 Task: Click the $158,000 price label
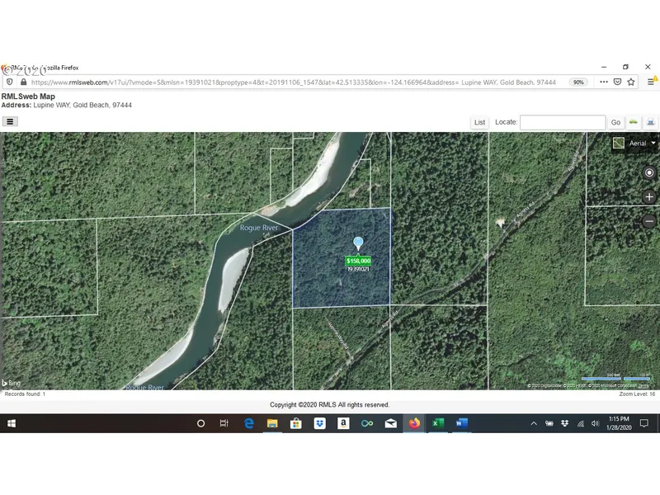coord(358,261)
